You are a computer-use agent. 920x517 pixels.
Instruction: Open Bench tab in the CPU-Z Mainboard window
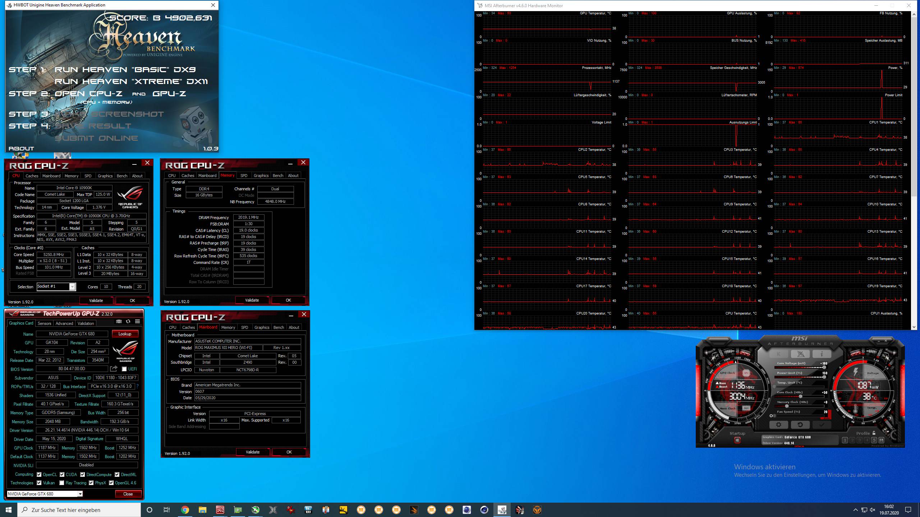279,327
